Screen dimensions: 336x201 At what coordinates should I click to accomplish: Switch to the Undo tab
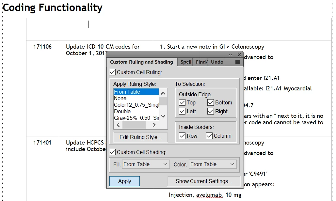[217, 62]
